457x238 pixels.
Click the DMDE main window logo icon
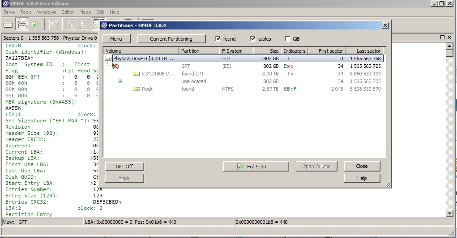pos(5,4)
